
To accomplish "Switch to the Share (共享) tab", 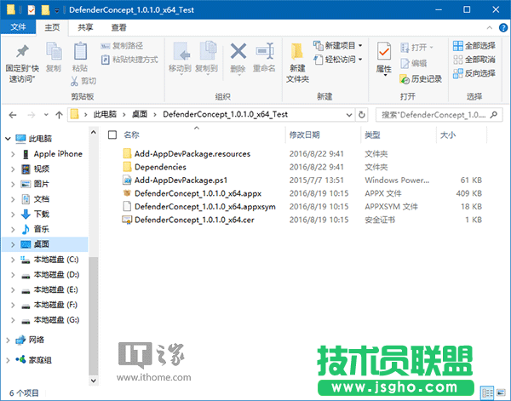I will pyautogui.click(x=85, y=28).
